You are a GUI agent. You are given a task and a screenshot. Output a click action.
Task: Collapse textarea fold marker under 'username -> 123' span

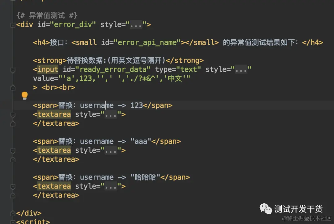pos(13,115)
